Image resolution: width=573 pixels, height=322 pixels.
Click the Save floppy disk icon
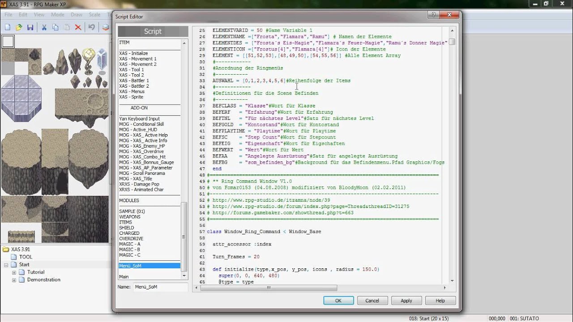(x=30, y=27)
